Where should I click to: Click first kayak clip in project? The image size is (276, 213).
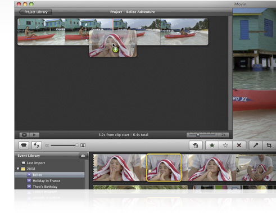[41, 32]
